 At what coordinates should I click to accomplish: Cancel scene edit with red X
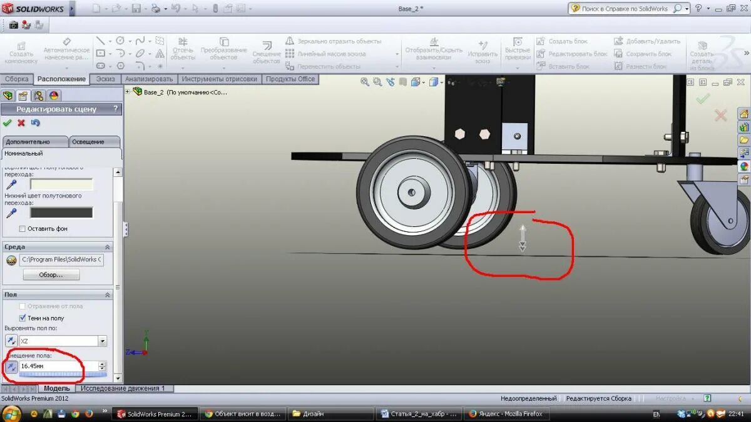coord(21,123)
